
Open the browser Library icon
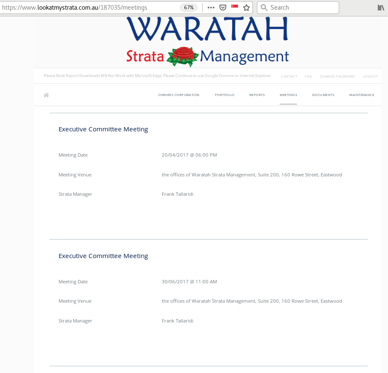point(381,8)
